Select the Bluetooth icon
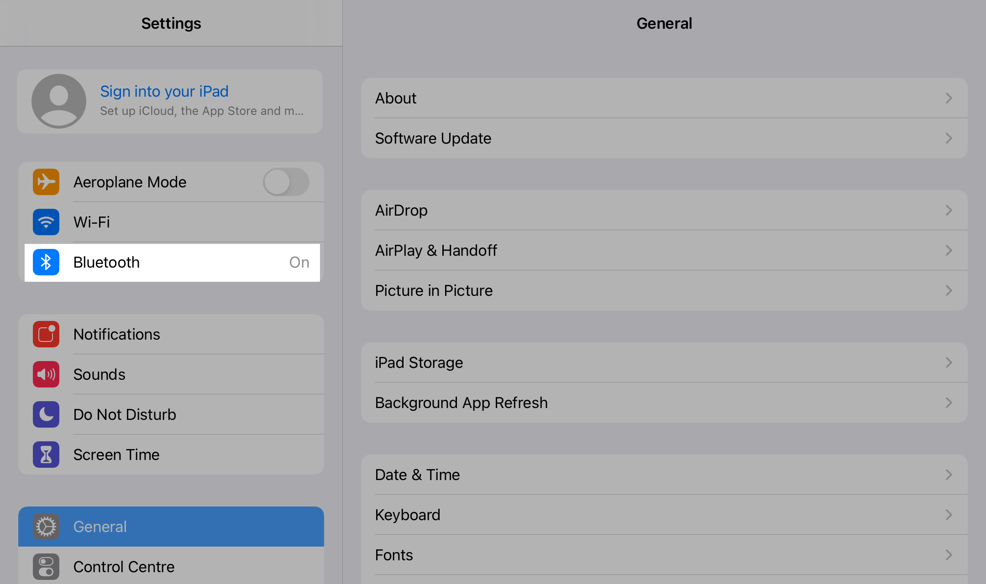This screenshot has height=584, width=986. (46, 262)
